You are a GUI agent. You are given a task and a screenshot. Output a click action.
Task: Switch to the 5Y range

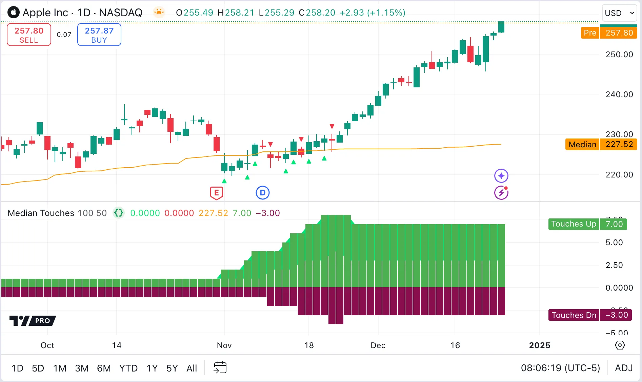click(x=172, y=368)
